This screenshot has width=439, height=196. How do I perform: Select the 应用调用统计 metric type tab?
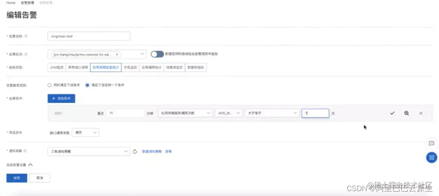point(152,68)
